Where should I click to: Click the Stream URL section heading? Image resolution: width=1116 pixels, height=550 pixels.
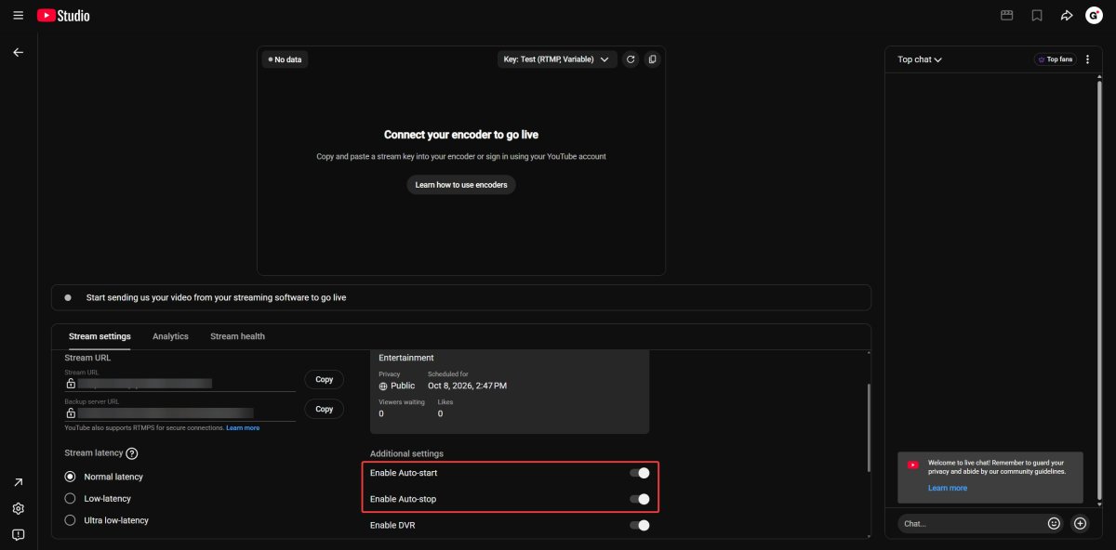(86, 358)
